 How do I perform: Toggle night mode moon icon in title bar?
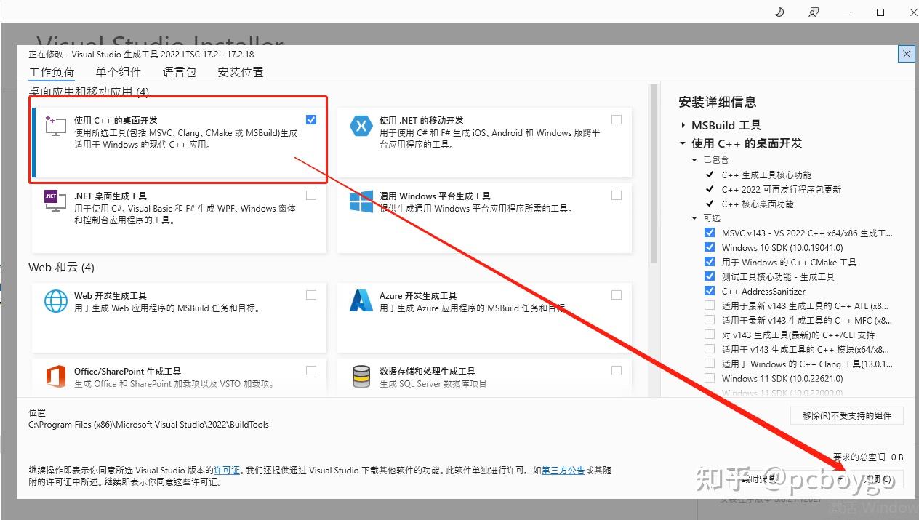click(780, 12)
